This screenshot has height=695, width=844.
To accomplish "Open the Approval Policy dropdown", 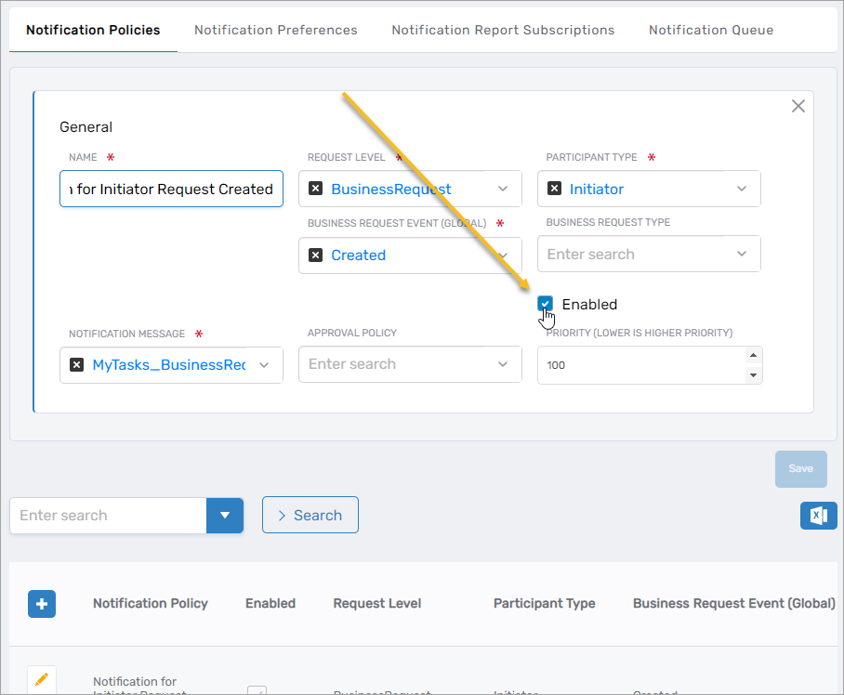I will (503, 364).
